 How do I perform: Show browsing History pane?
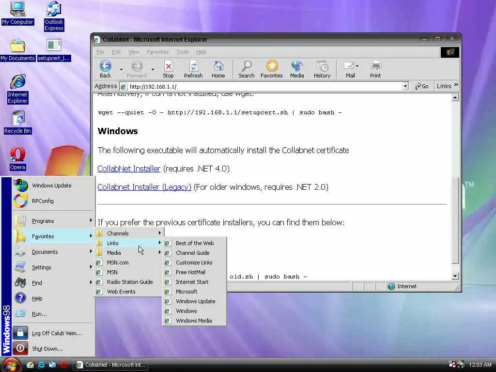point(322,69)
